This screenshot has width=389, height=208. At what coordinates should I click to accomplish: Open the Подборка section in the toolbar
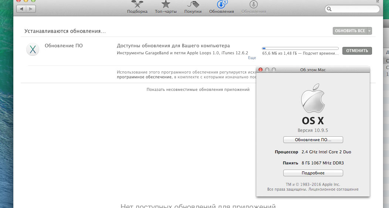point(137,7)
